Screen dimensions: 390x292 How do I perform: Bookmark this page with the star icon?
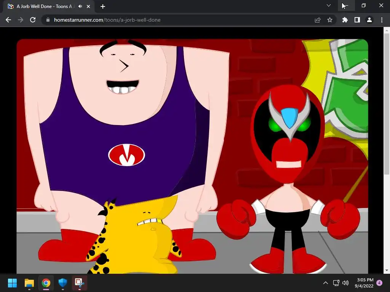(x=330, y=20)
